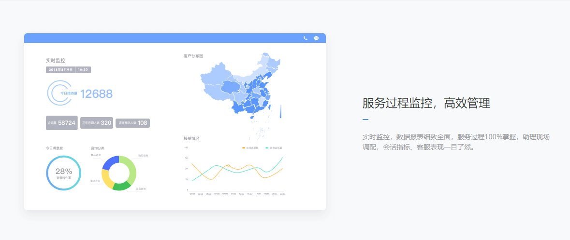Click the 服务过程监控，高效管理 heading
570x240 pixels.
click(x=426, y=103)
